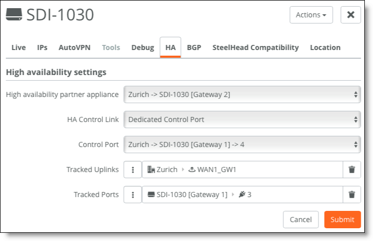Switch to the BGP tab
The image size is (373, 241).
[x=194, y=47]
